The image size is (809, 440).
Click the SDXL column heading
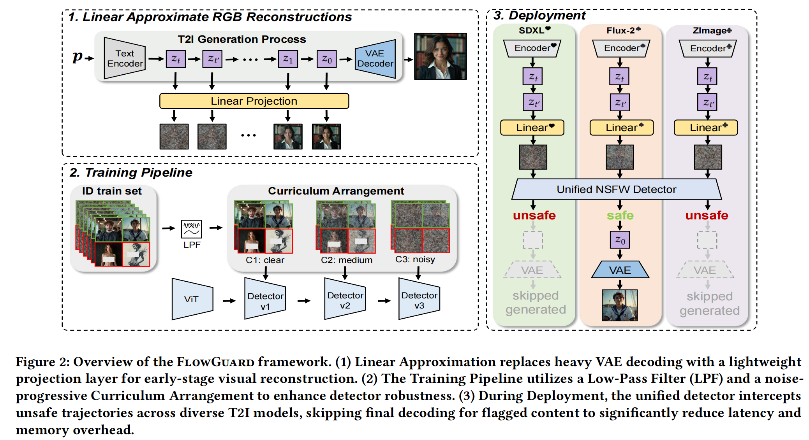coord(534,30)
